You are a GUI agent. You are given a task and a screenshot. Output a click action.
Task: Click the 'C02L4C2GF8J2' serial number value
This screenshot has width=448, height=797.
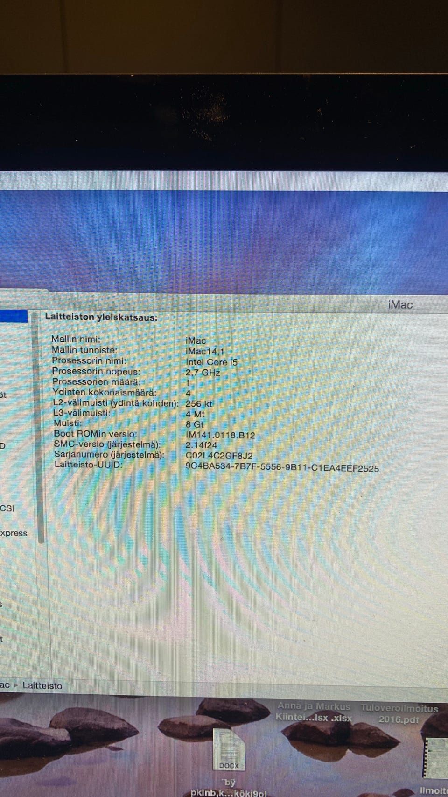point(219,456)
